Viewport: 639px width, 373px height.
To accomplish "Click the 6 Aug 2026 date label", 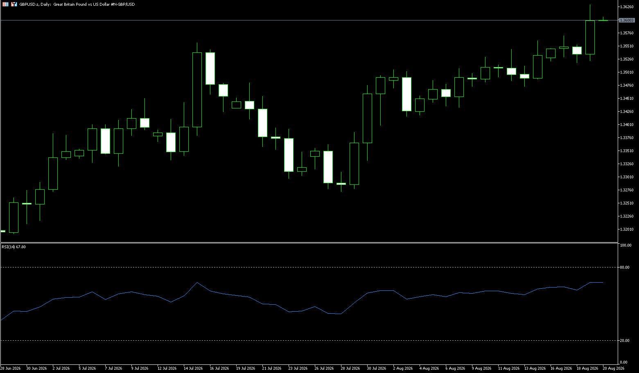I will click(x=455, y=369).
